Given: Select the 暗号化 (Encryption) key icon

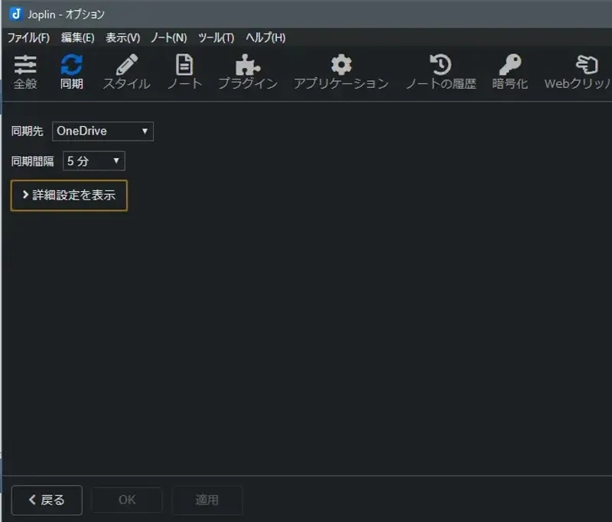Looking at the screenshot, I should pyautogui.click(x=509, y=71).
